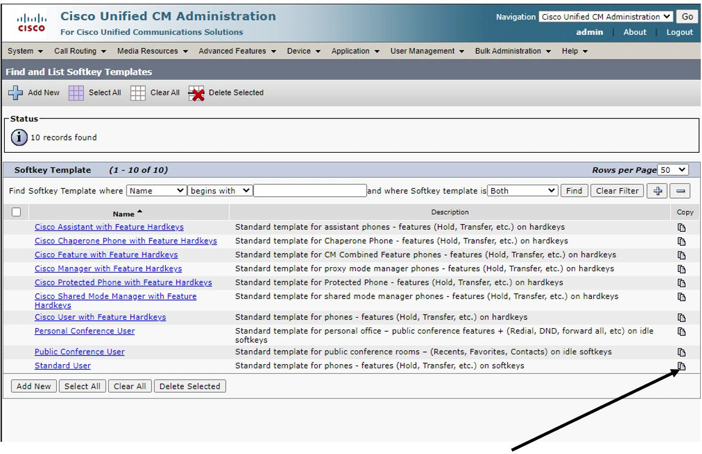Copy the Cisco Assistant with Feature Hardkeys template

pos(681,227)
